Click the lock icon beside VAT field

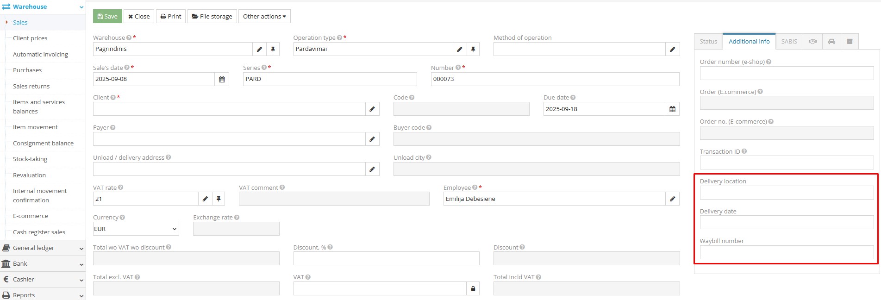473,289
